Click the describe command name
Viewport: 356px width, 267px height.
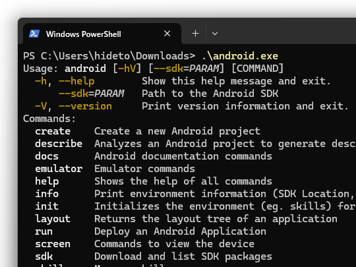coord(59,144)
